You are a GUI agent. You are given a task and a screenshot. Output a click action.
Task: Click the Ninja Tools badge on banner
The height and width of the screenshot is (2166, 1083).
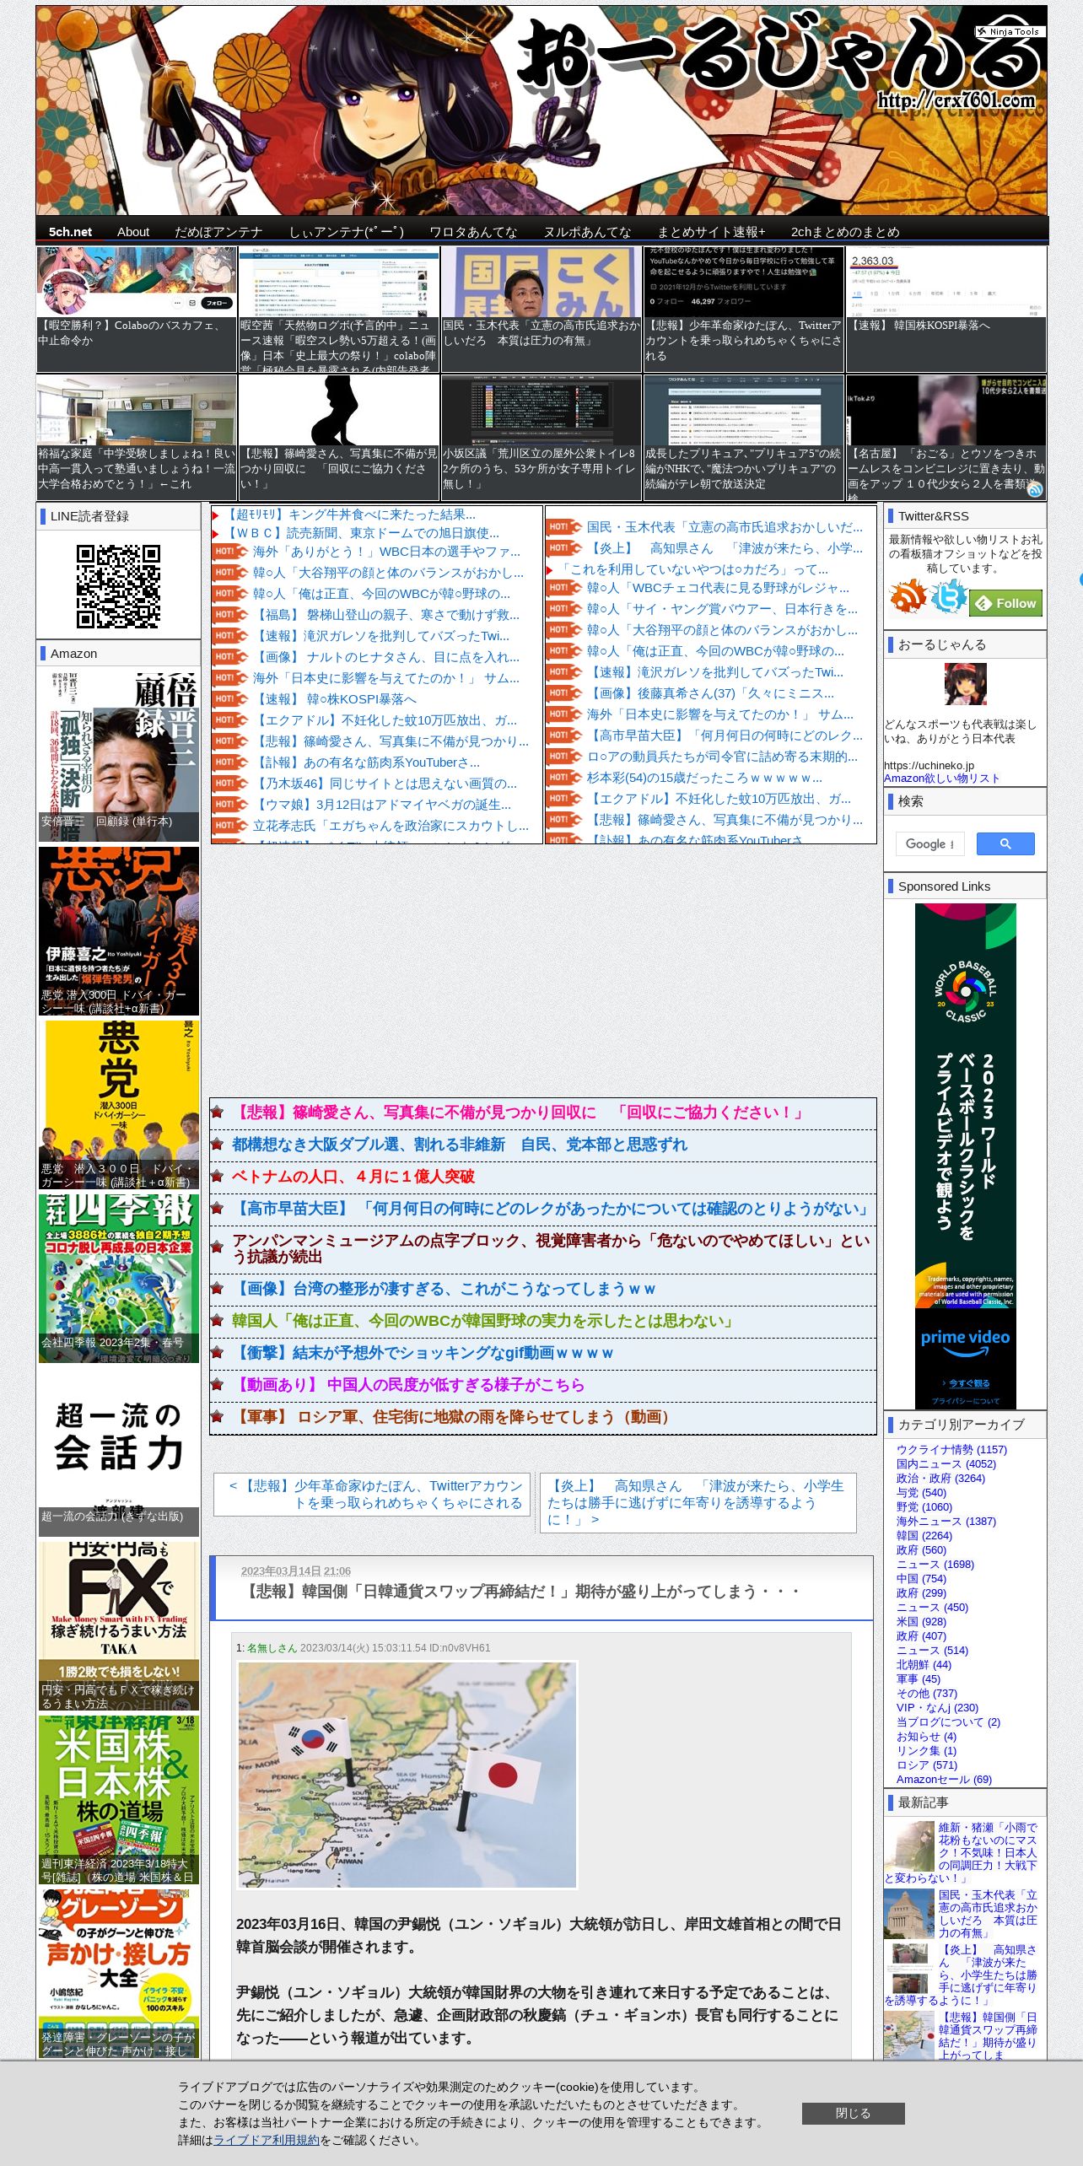pyautogui.click(x=1010, y=31)
